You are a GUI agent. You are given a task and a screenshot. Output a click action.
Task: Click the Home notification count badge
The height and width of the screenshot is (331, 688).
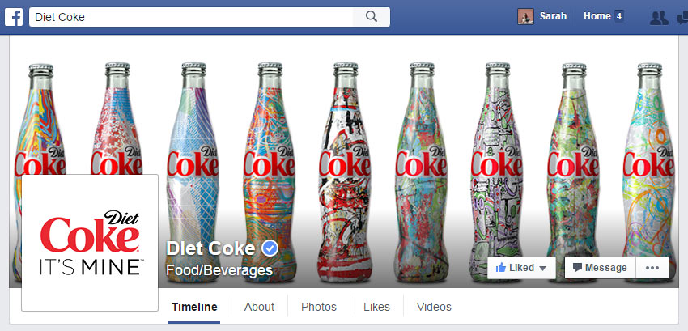click(619, 16)
